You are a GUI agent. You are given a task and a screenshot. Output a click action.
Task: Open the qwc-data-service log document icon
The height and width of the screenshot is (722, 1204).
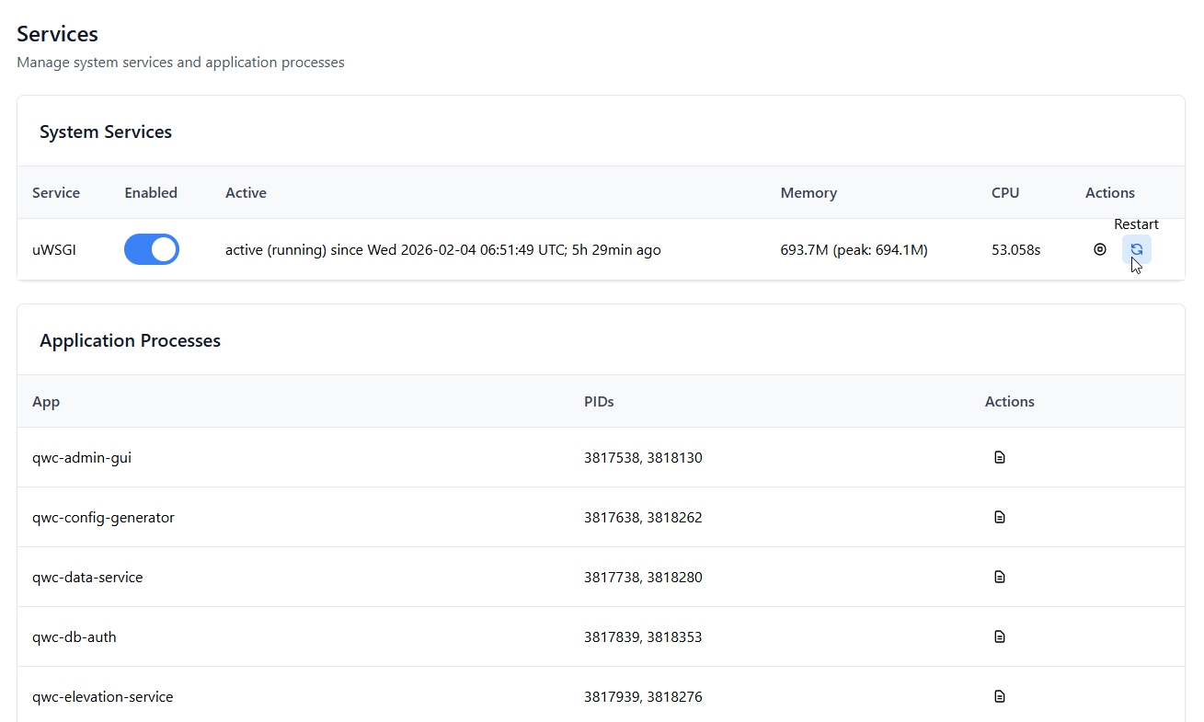(1000, 577)
